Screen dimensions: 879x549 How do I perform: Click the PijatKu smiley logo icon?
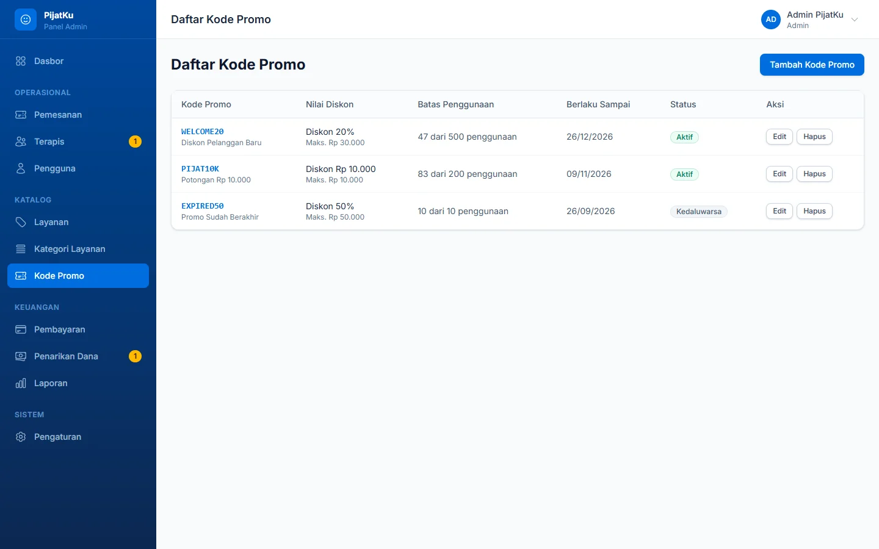coord(26,20)
